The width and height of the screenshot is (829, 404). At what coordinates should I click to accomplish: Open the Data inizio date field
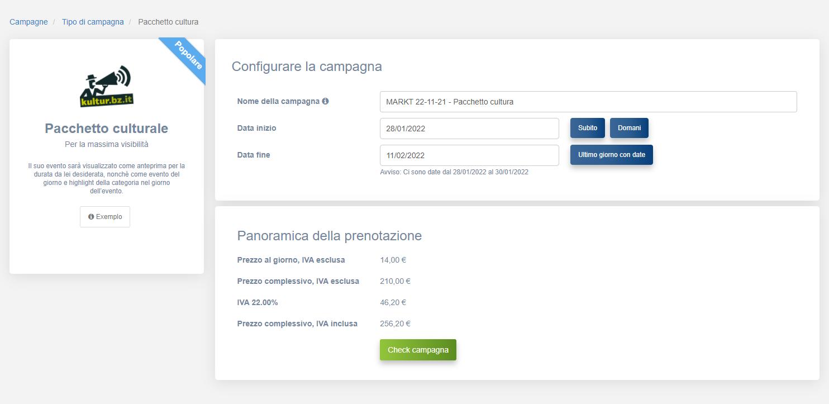469,129
